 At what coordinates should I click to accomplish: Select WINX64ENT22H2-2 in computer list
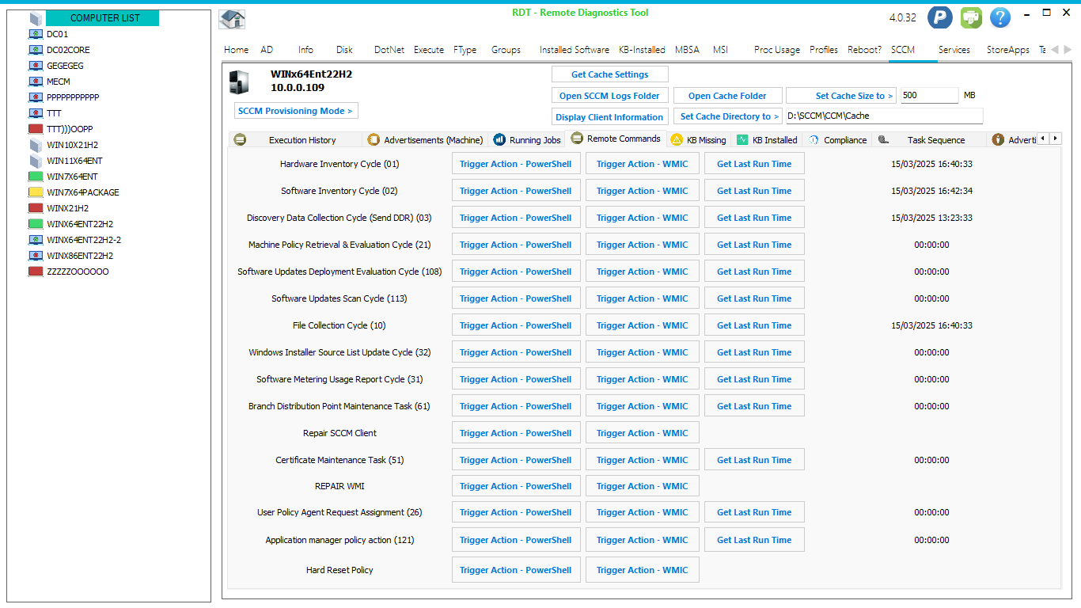[84, 240]
